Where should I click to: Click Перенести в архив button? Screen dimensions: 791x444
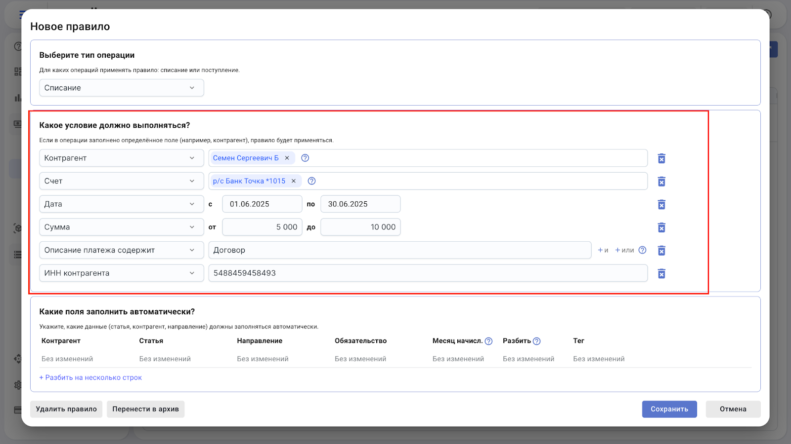coord(145,409)
